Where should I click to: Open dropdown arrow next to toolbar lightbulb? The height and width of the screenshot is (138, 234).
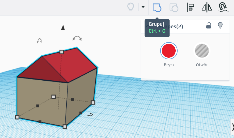143,7
